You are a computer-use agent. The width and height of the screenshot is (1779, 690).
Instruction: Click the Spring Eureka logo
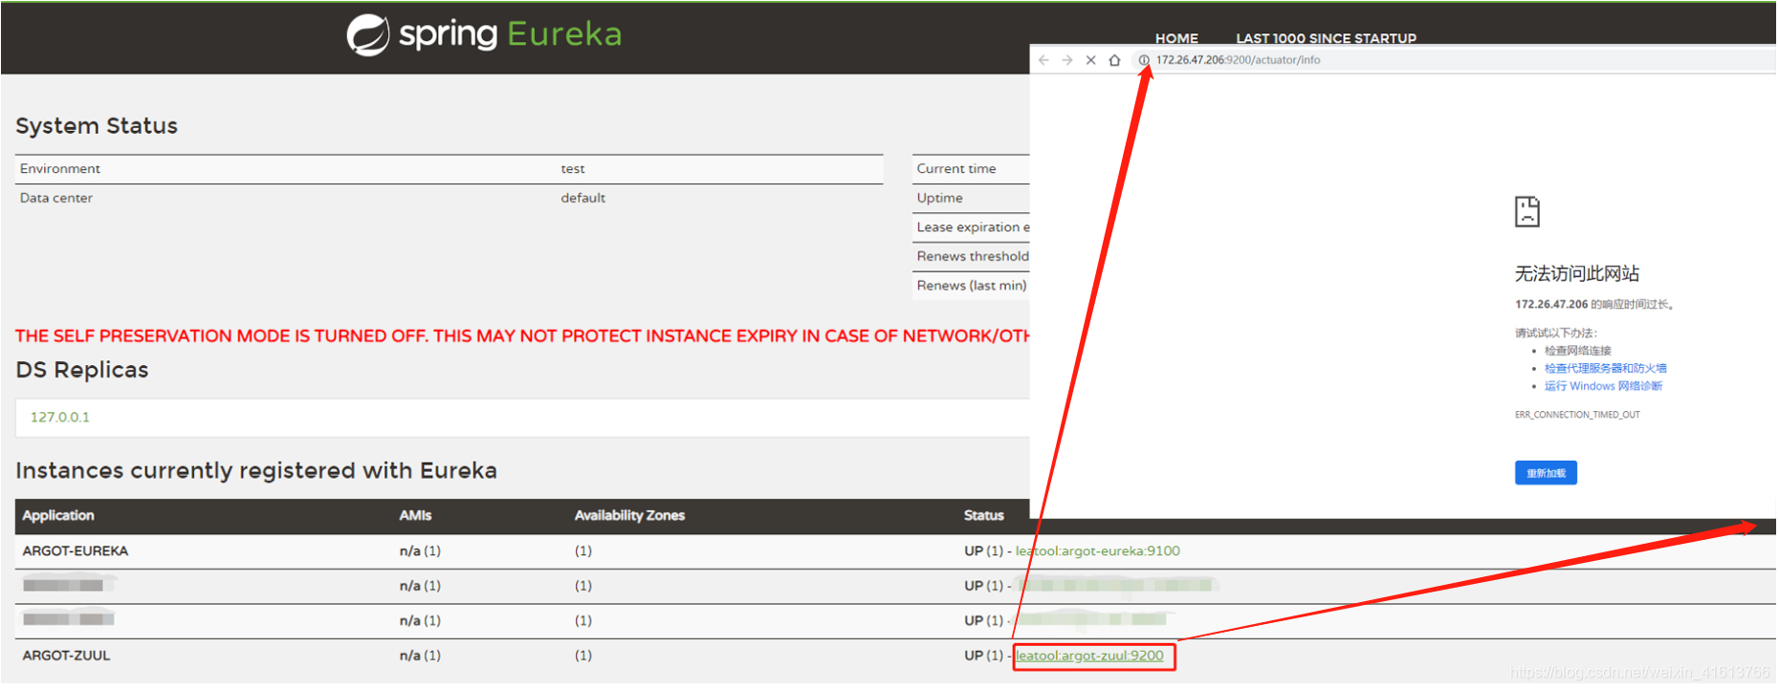[x=484, y=34]
